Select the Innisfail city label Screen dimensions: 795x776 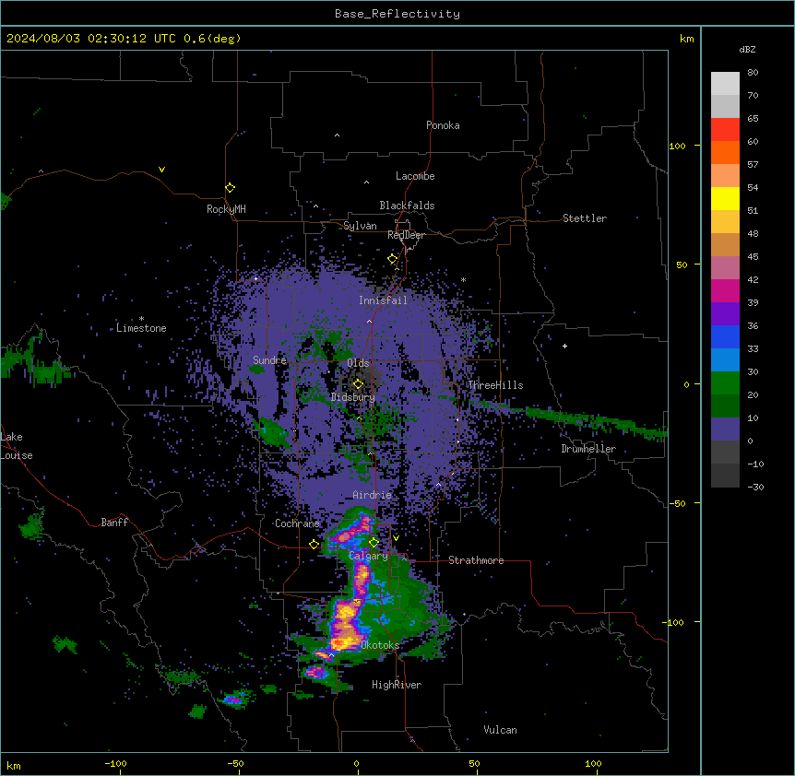tap(383, 300)
